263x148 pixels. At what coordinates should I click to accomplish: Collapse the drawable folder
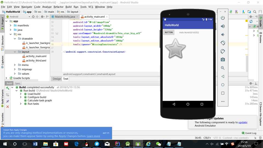pyautogui.click(x=15, y=39)
